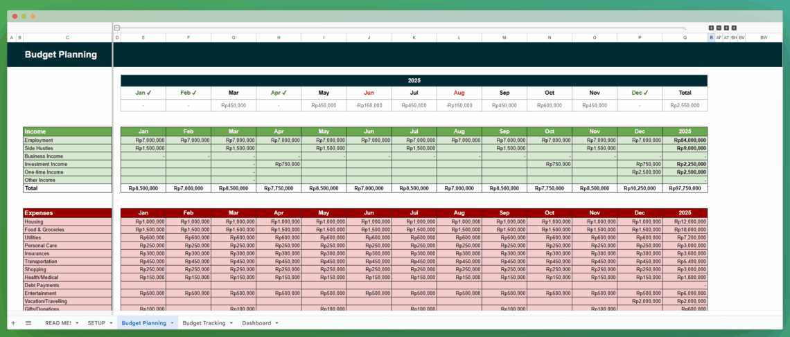Select the Shopping expense row label
The height and width of the screenshot is (337, 790).
pyautogui.click(x=67, y=269)
